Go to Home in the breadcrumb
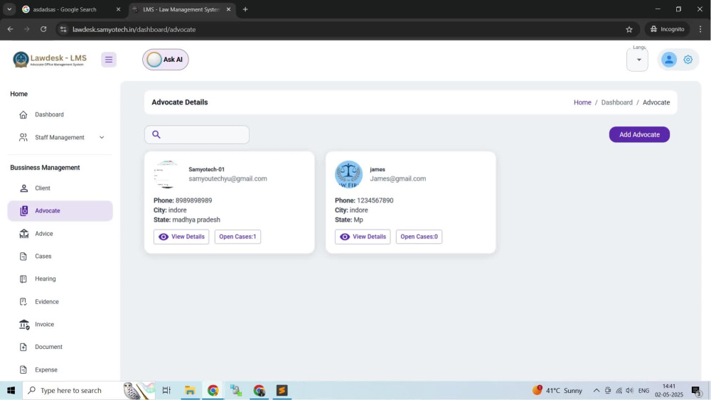711x400 pixels. [x=582, y=102]
